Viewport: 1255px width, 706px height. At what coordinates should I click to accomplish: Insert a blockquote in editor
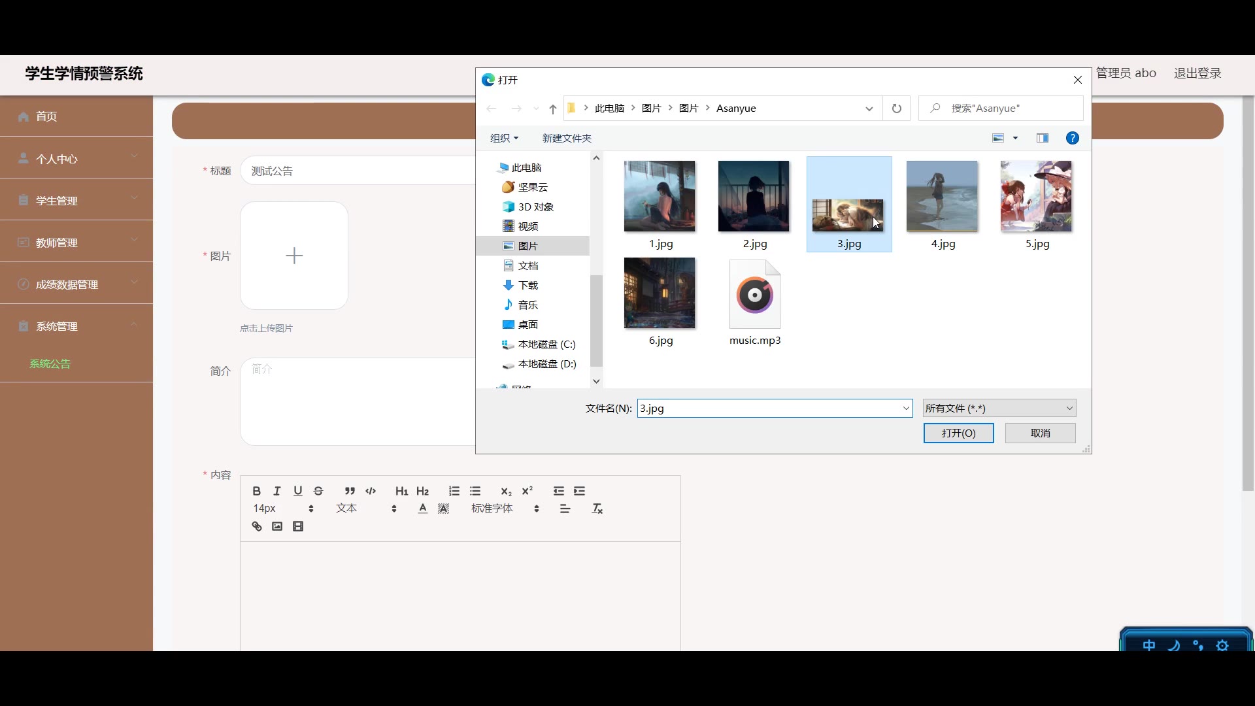pyautogui.click(x=350, y=491)
